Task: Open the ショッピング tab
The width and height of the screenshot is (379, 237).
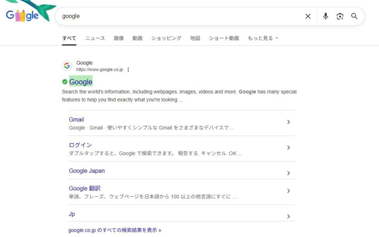Action: [166, 38]
